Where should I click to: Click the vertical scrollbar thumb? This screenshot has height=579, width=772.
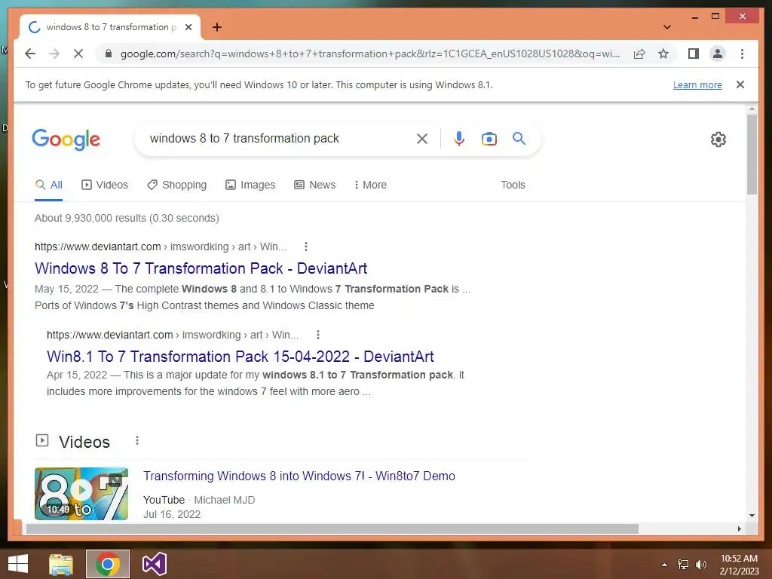(x=752, y=154)
